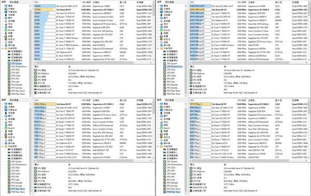The width and height of the screenshot is (311, 196).
Task: Expand the DirectX node in CPU Queen window
Action: click(3, 30)
